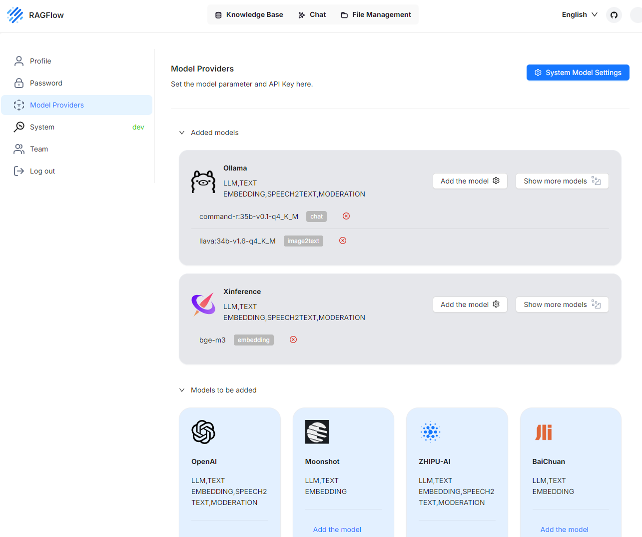
Task: Click the Moonshot logo thumbnail
Action: pos(317,432)
